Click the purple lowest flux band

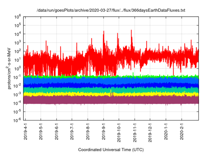point(111,100)
